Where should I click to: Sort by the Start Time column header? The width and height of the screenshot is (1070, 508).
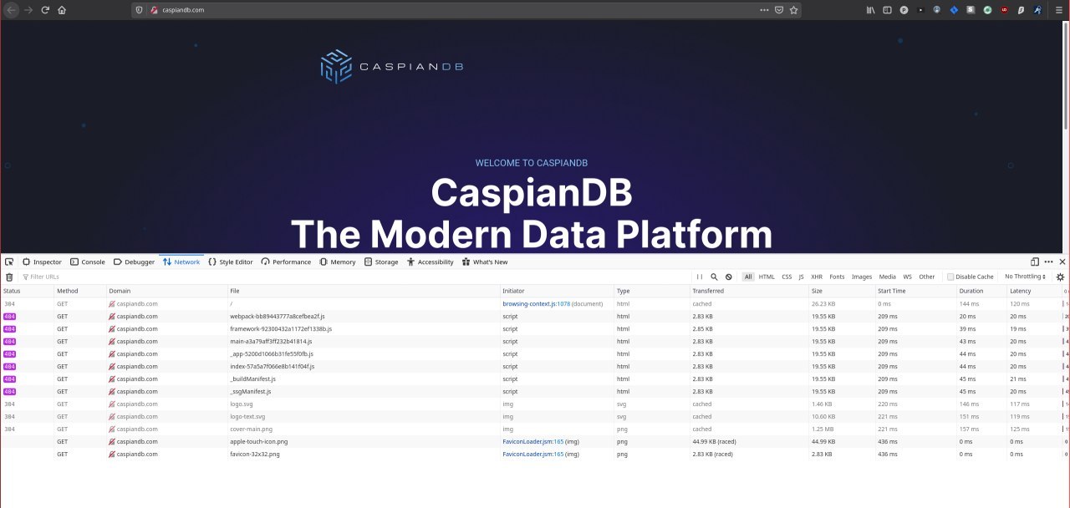915,291
